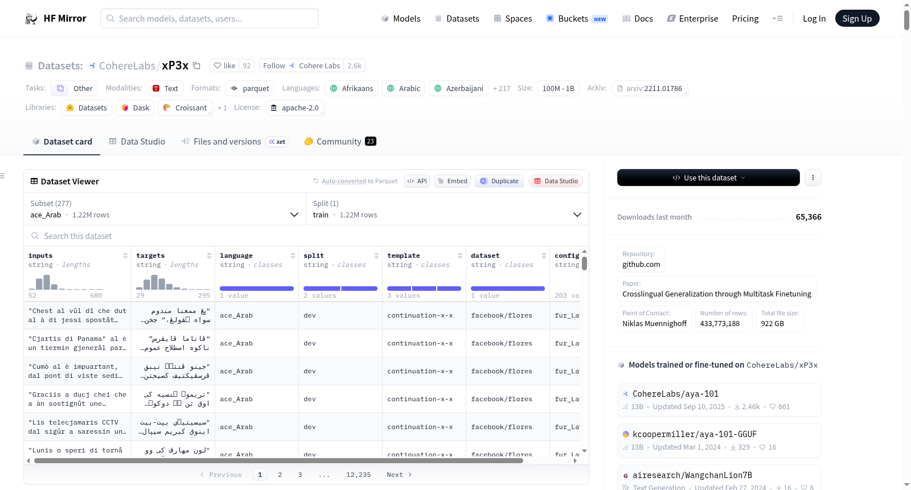Sort the template column

pos(460,256)
